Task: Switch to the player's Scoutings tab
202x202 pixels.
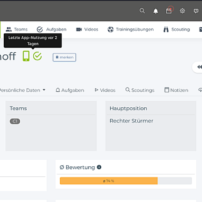Action: pos(140,90)
